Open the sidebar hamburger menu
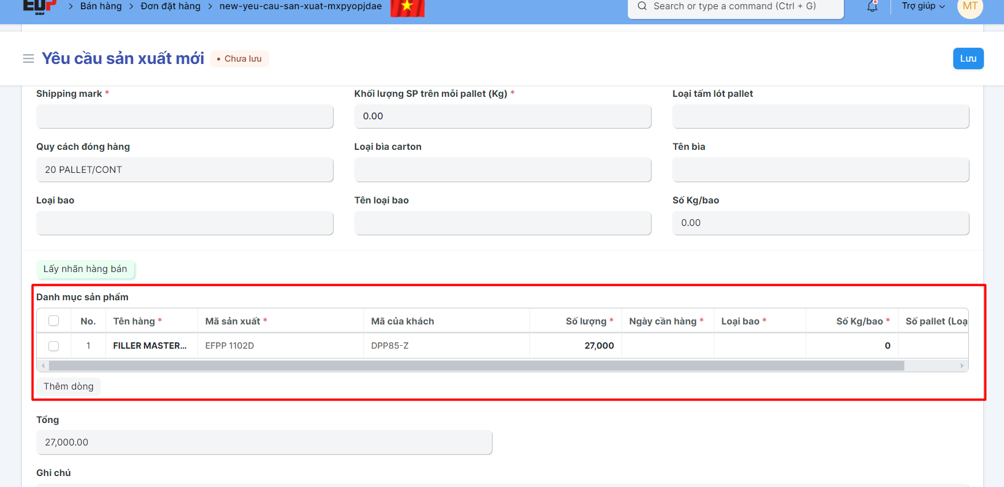Image resolution: width=1004 pixels, height=487 pixels. (28, 59)
